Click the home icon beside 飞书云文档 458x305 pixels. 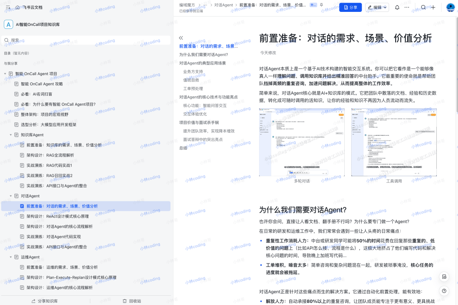[17, 7]
